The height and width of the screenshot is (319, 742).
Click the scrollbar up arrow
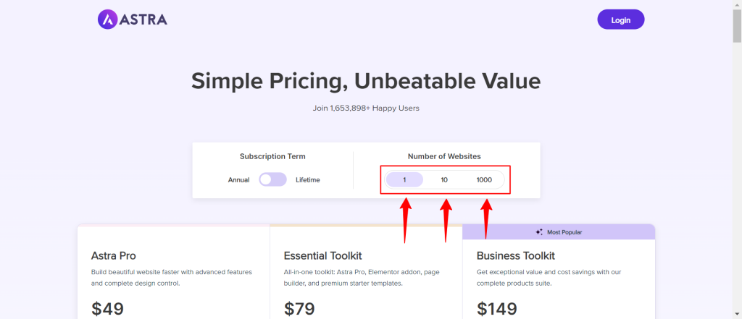tap(737, 5)
